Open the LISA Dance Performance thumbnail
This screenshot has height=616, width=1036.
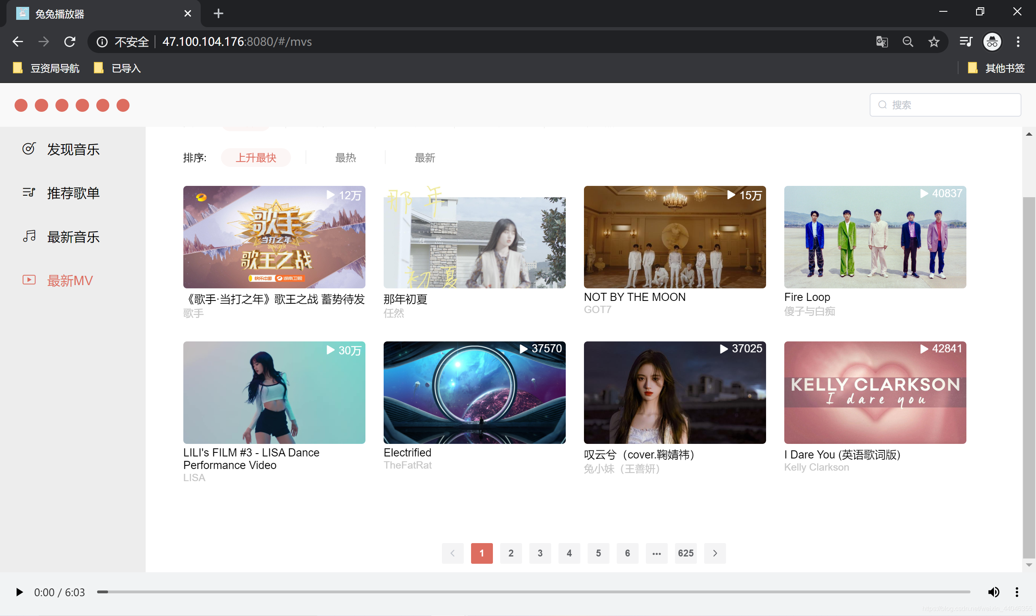point(274,392)
